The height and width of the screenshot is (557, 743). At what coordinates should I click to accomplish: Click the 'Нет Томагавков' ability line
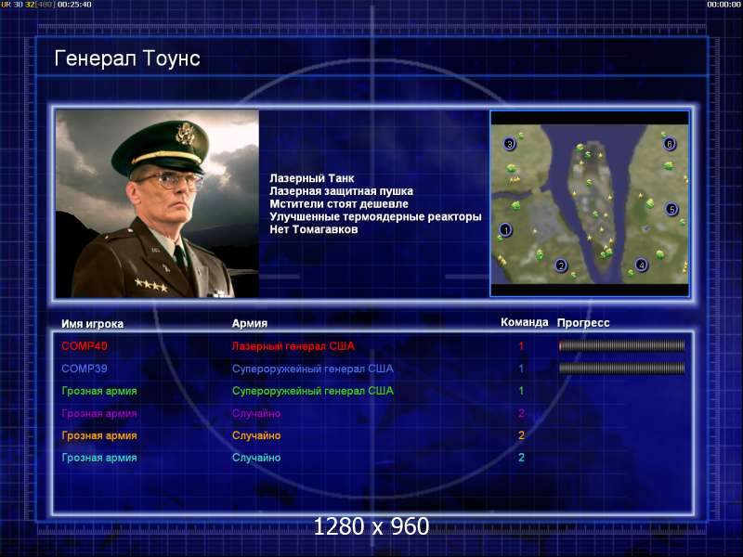point(314,229)
